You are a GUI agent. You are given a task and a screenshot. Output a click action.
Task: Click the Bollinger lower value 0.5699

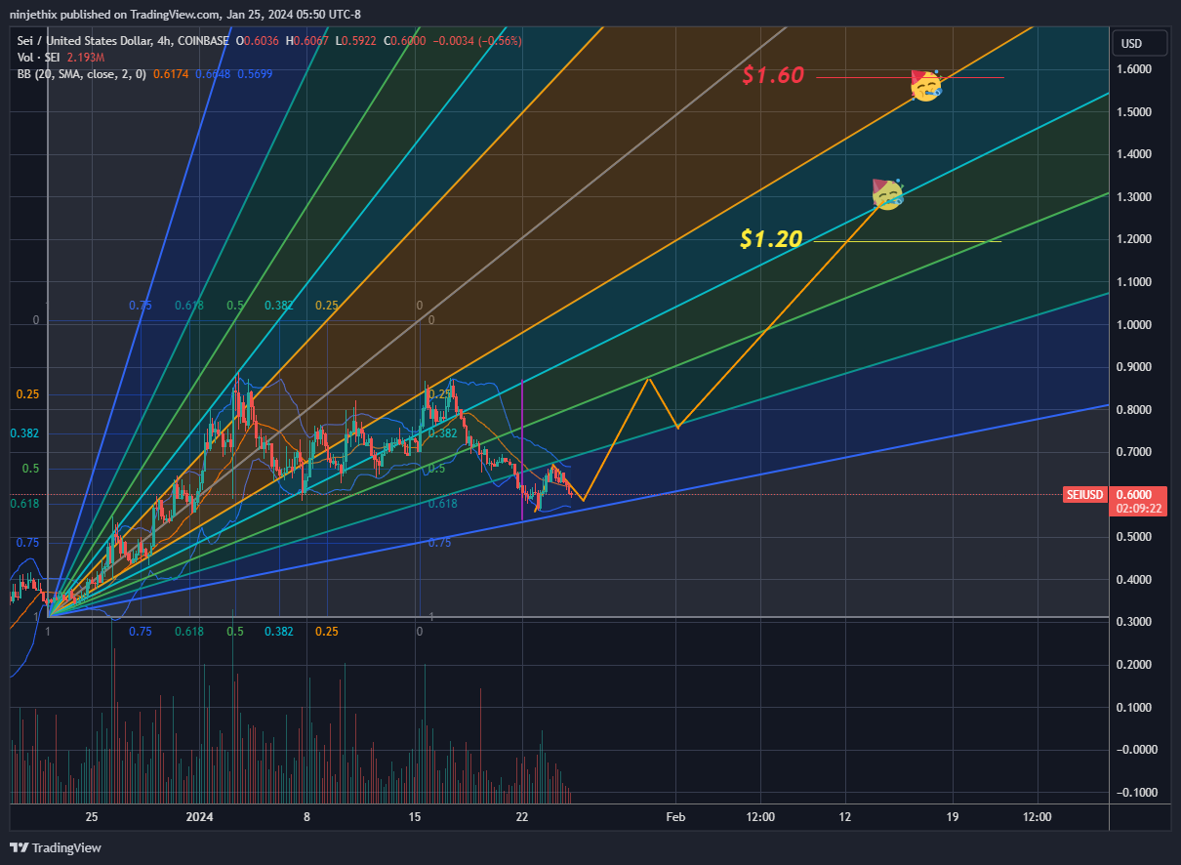(x=254, y=73)
